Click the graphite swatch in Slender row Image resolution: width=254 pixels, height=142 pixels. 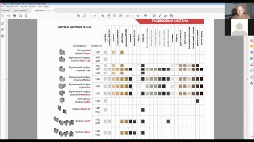click(x=168, y=121)
